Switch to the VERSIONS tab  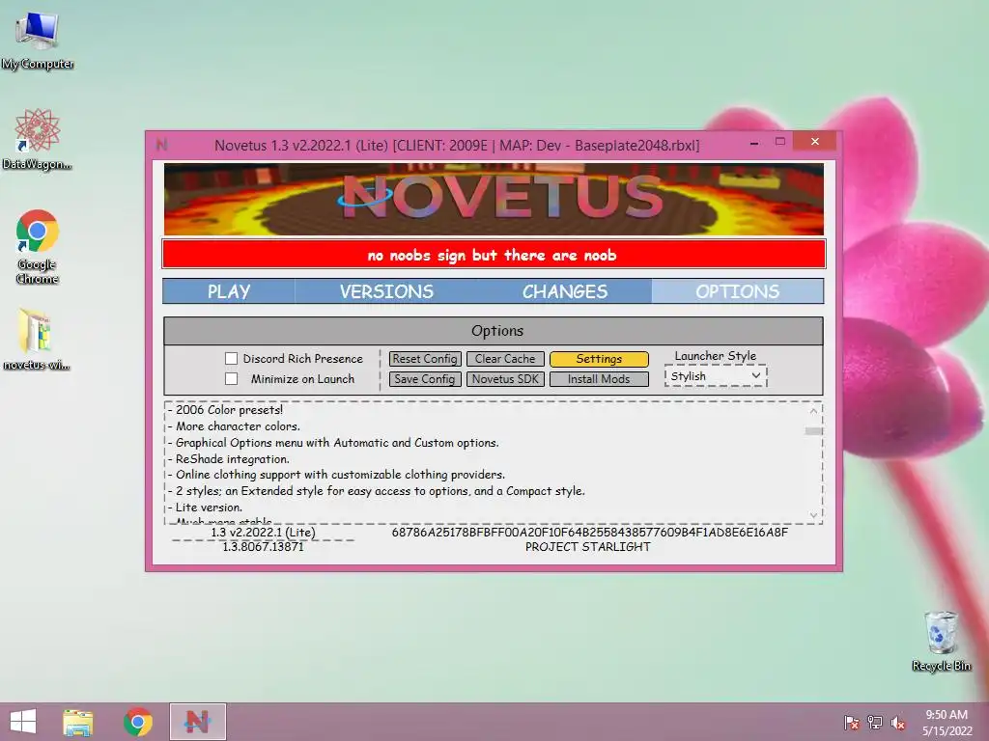[386, 291]
